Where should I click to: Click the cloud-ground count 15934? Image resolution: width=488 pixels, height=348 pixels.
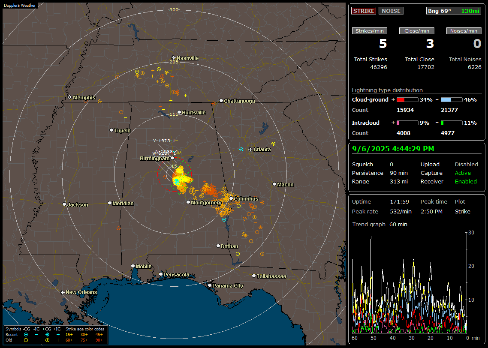tap(405, 110)
